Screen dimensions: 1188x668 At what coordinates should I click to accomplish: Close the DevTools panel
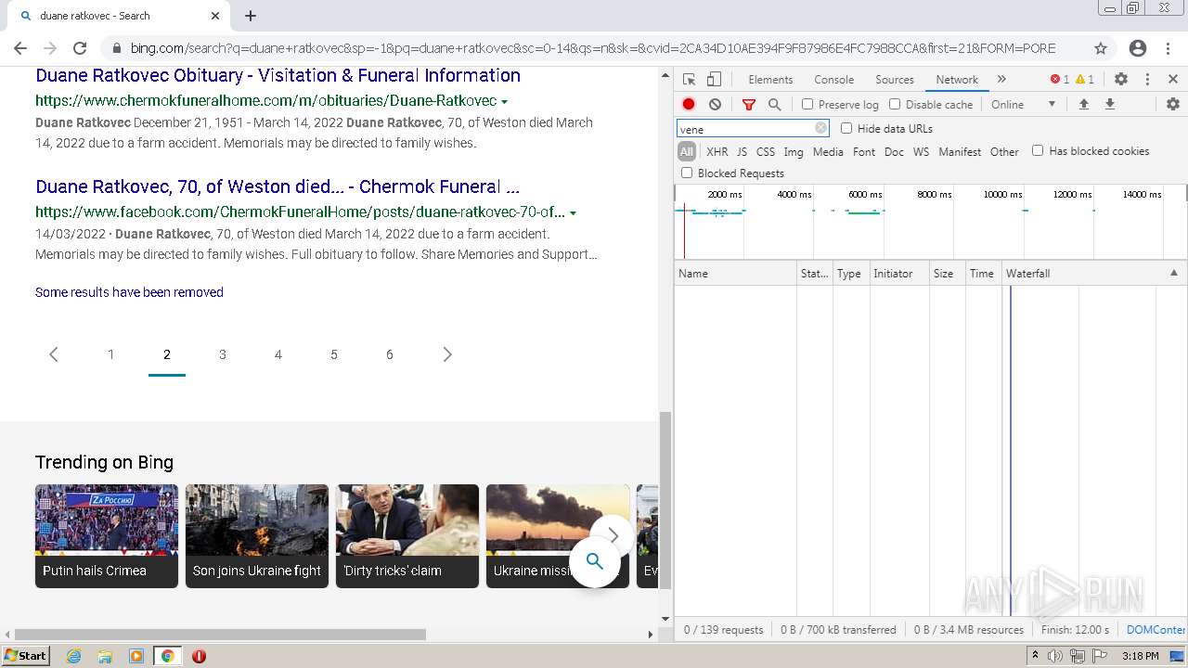[1173, 80]
